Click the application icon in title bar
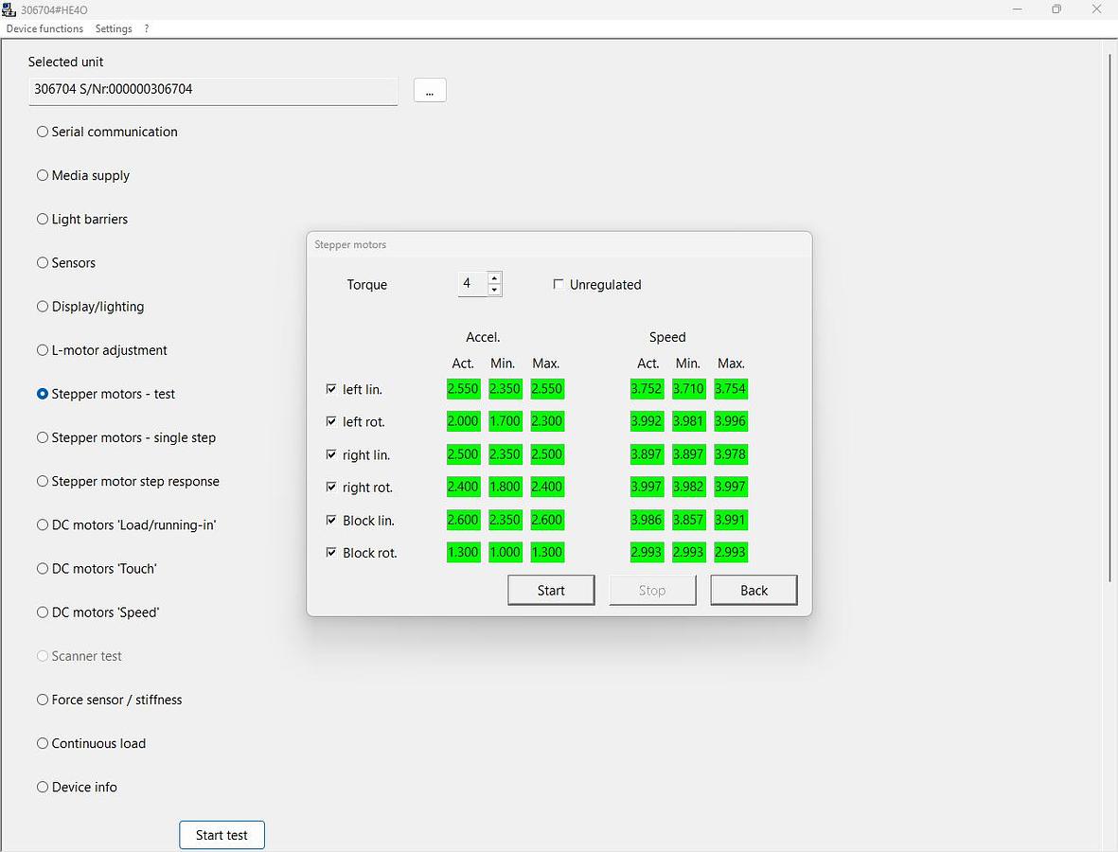This screenshot has height=852, width=1118. click(9, 9)
